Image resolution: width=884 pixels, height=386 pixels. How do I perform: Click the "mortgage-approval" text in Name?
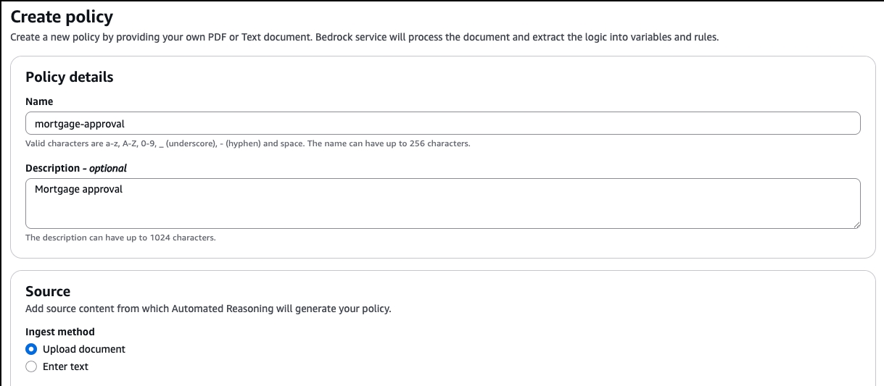(80, 124)
